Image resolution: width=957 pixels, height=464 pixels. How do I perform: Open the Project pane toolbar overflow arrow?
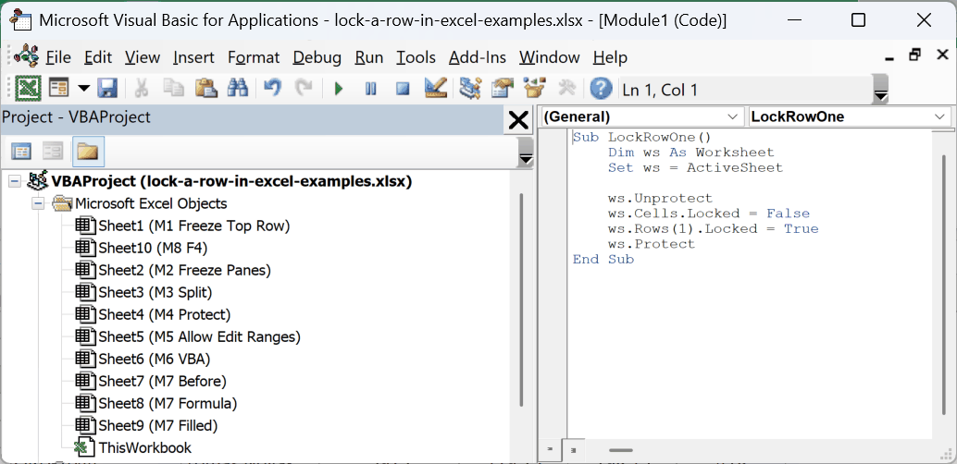click(x=524, y=152)
